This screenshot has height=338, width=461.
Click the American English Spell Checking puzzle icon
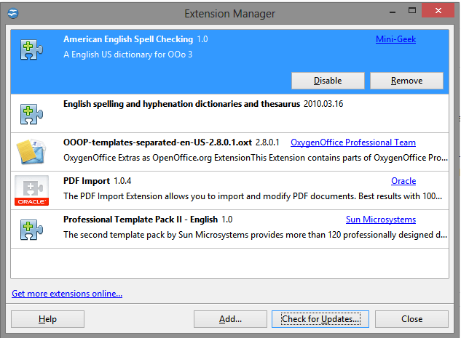tap(31, 49)
